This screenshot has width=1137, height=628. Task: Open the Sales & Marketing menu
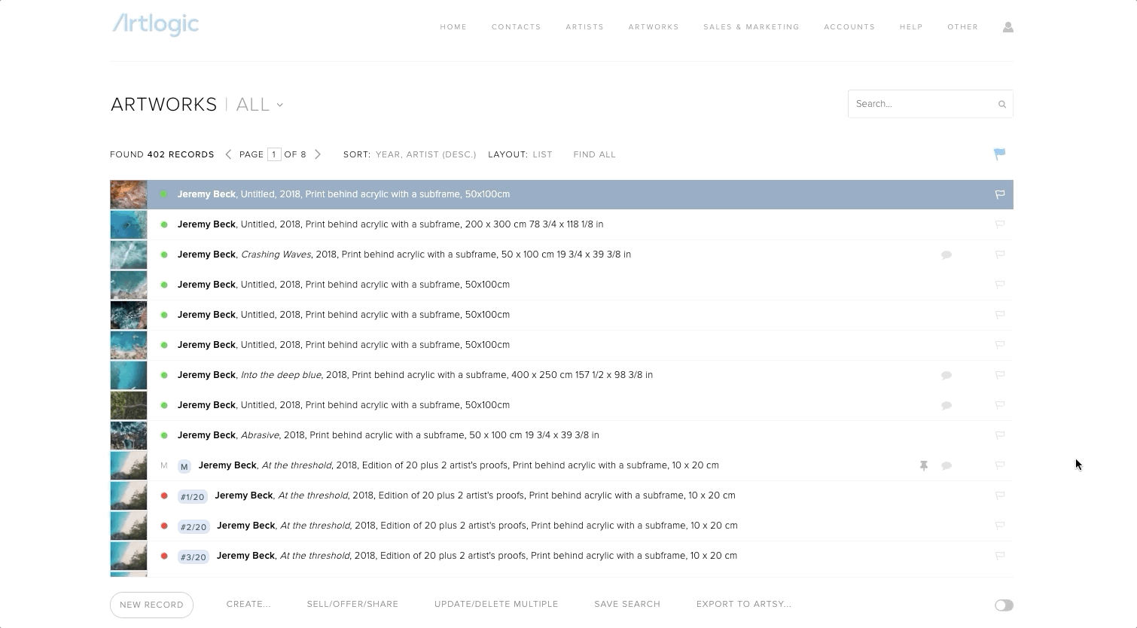point(751,27)
